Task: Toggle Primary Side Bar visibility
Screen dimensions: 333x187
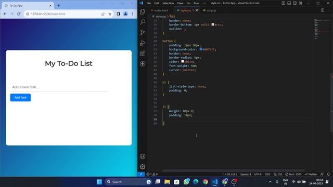Action: click(x=283, y=3)
